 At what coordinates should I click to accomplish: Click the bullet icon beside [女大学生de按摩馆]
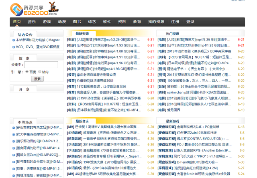click(14, 134)
